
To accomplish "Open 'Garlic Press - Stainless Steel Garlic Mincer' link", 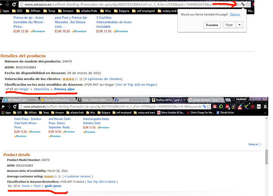I will [x=28, y=123].
